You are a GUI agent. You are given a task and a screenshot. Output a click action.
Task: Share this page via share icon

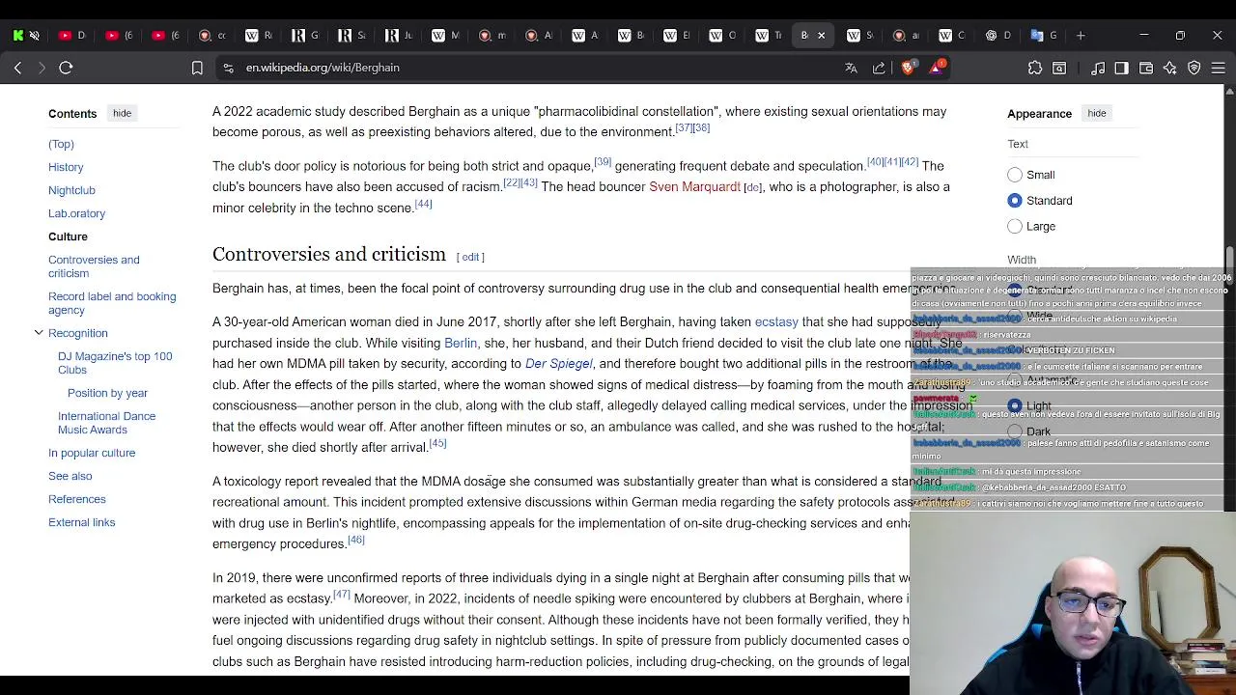click(x=879, y=68)
